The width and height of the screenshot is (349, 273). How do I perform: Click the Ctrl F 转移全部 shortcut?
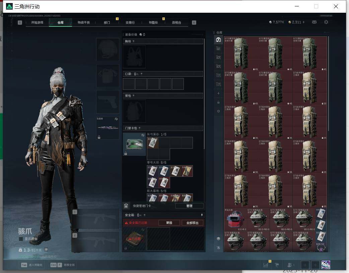click(63, 265)
